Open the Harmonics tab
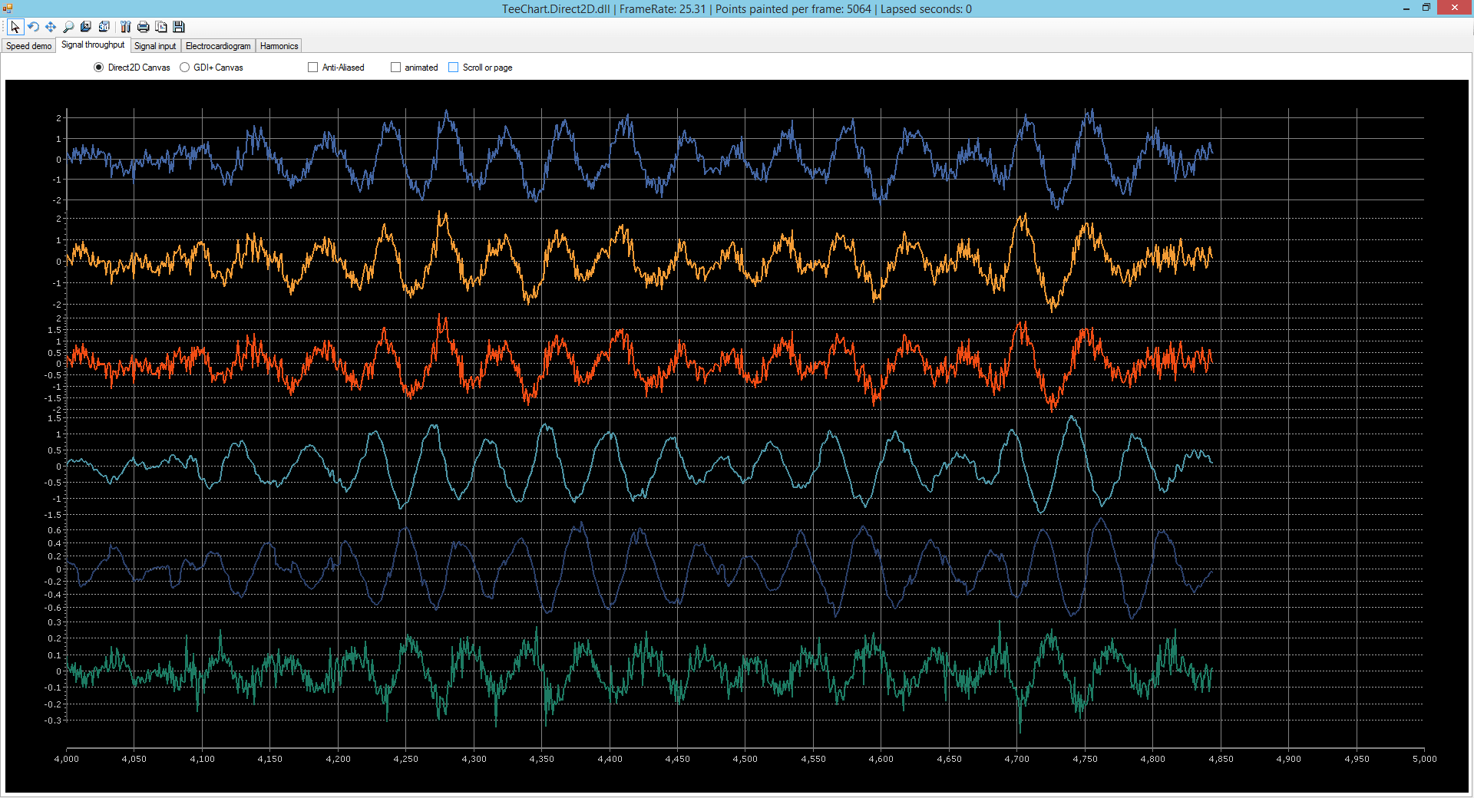This screenshot has height=798, width=1474. [x=278, y=46]
